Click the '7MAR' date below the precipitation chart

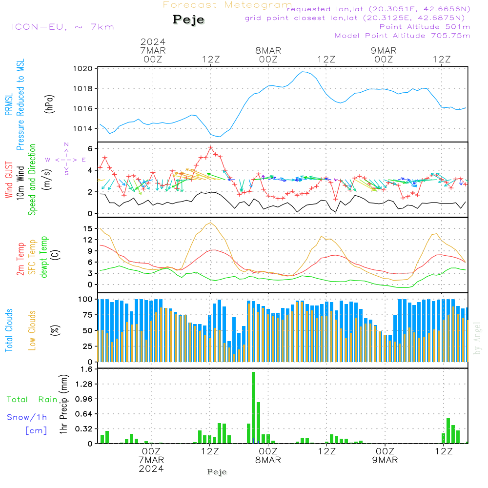pyautogui.click(x=151, y=460)
